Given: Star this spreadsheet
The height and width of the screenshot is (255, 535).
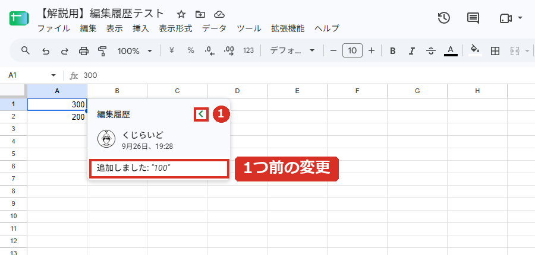Looking at the screenshot, I should click(x=181, y=14).
